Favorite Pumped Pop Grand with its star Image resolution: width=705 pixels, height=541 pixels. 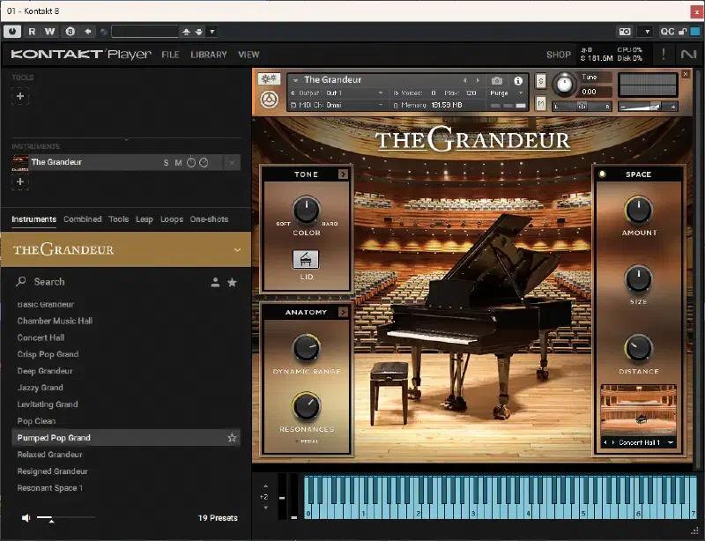pos(232,438)
